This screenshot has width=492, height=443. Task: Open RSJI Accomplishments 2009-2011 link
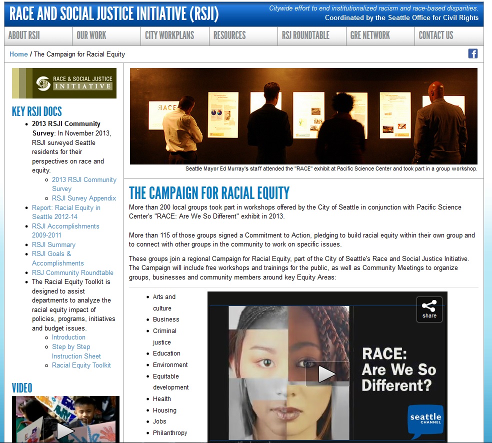65,230
